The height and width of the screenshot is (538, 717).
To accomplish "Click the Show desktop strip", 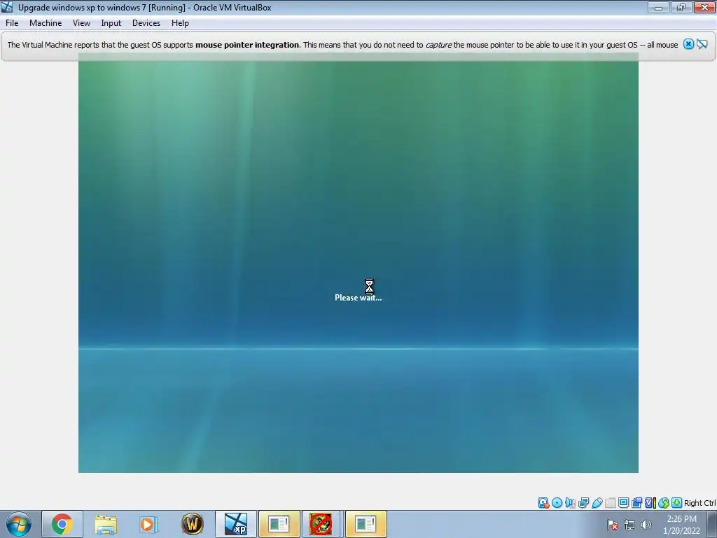I will click(712, 524).
